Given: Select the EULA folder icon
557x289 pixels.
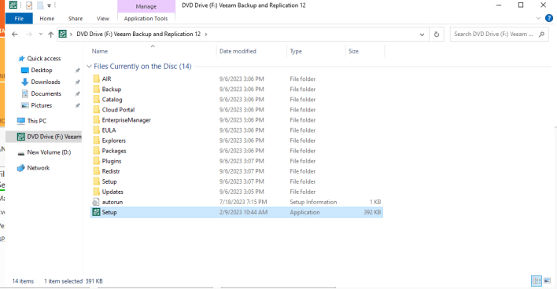Looking at the screenshot, I should point(96,130).
